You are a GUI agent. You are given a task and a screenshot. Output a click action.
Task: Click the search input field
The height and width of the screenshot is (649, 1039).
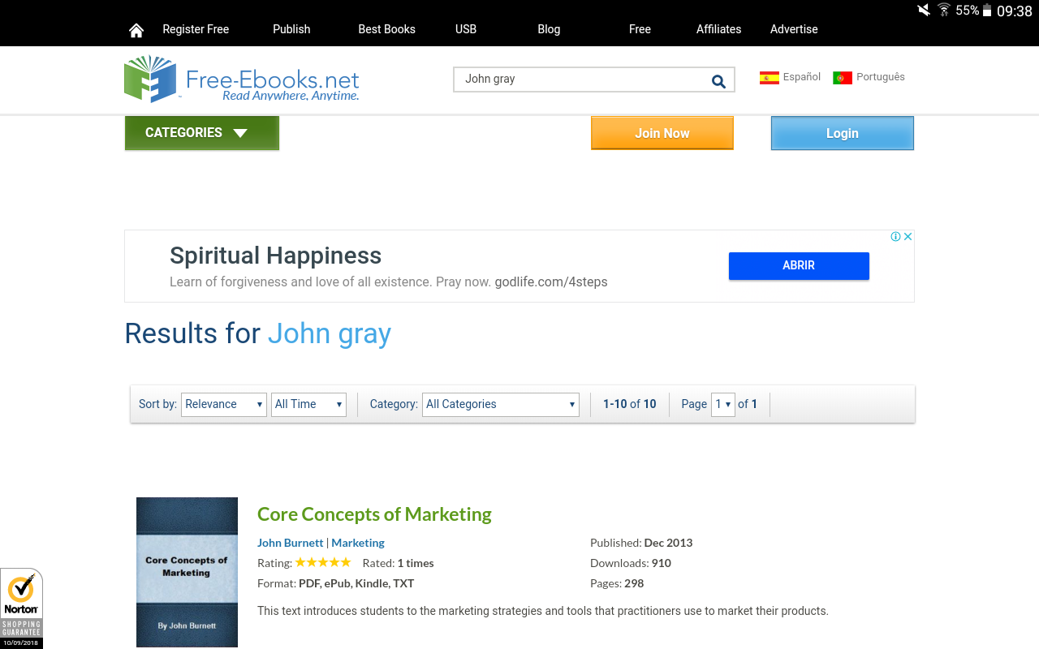pos(580,80)
